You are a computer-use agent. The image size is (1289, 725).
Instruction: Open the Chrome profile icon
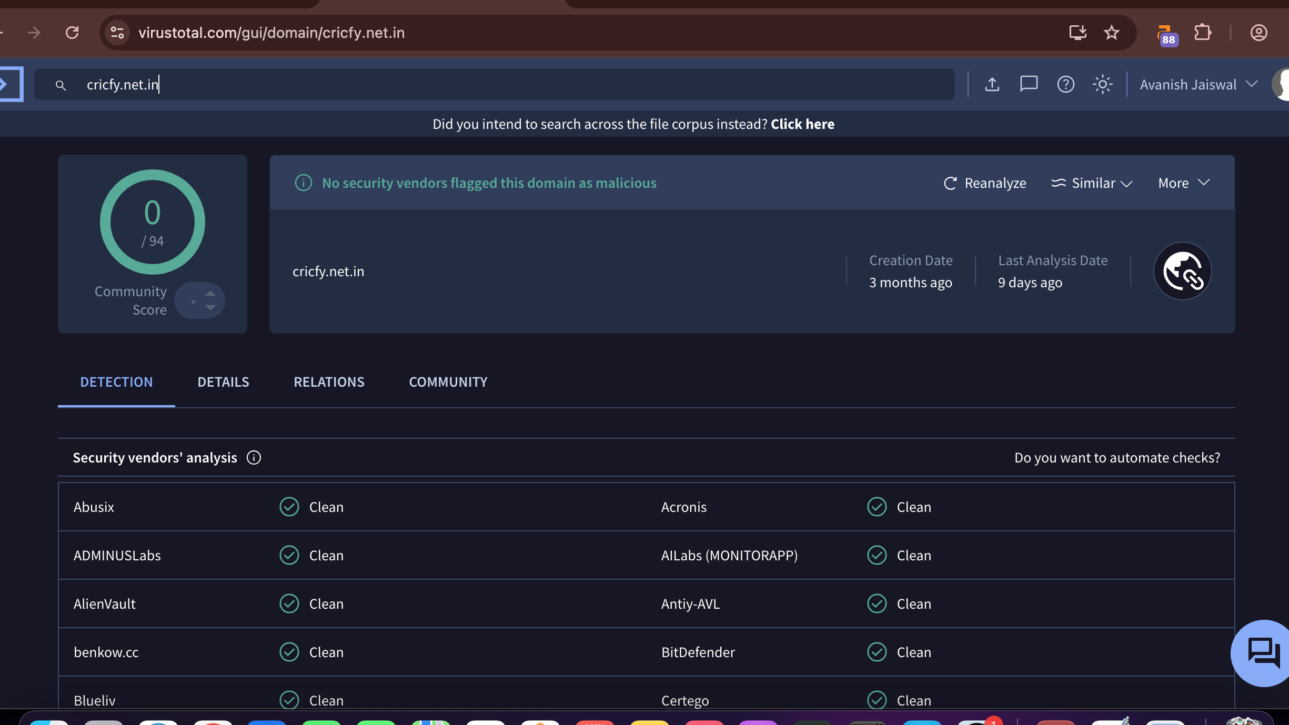tap(1258, 33)
